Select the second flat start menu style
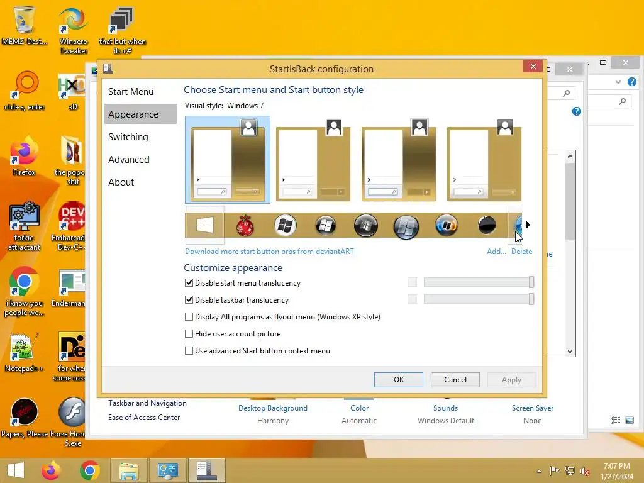This screenshot has width=644, height=483. coord(313,160)
